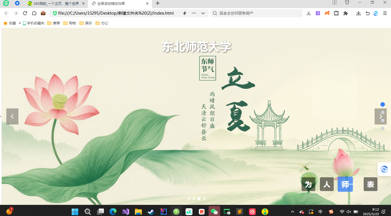Select the active blue page dot on right

click(383, 104)
